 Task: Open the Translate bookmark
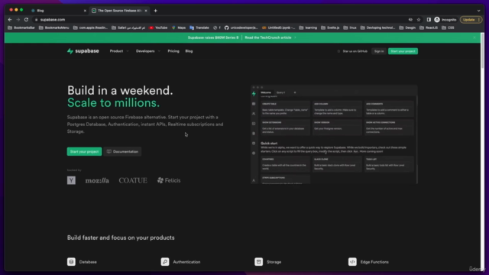point(199,27)
